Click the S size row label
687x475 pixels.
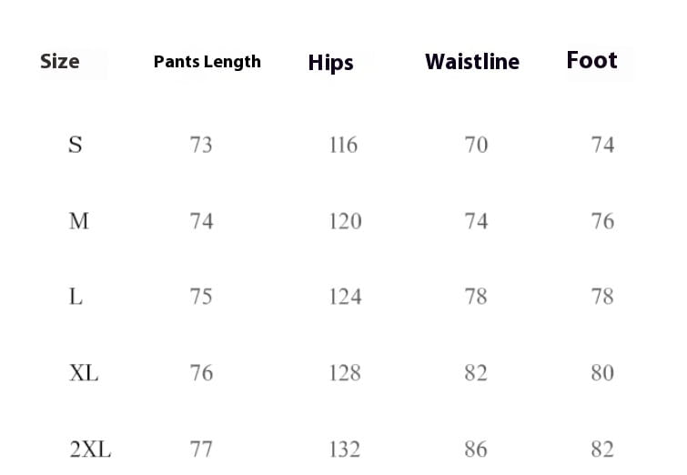tap(76, 145)
